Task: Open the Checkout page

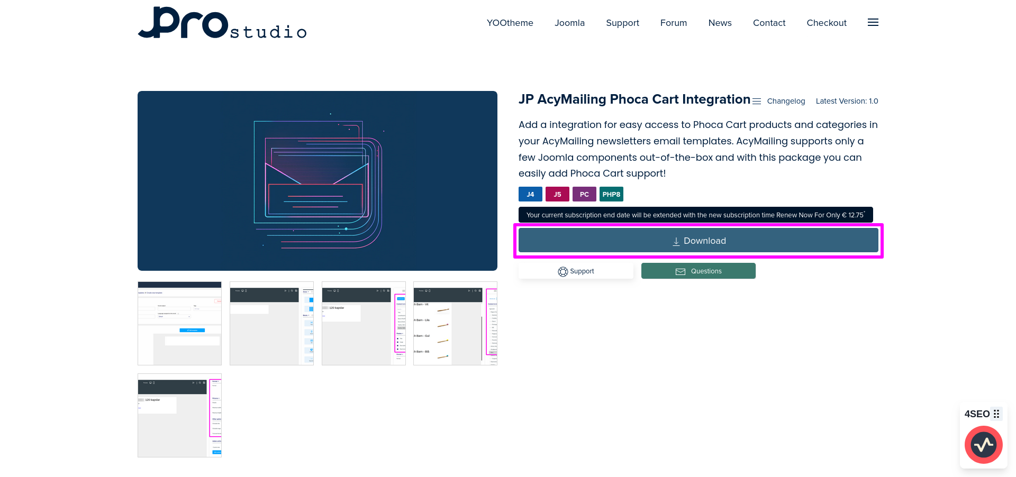Action: [x=826, y=23]
